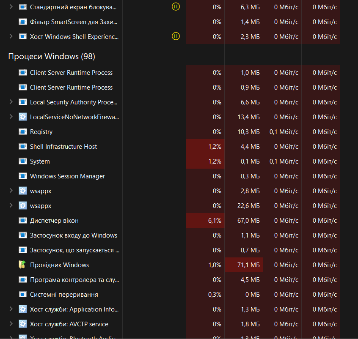Click the Застосунок, що запускається icon
This screenshot has width=358, height=339.
[x=22, y=250]
